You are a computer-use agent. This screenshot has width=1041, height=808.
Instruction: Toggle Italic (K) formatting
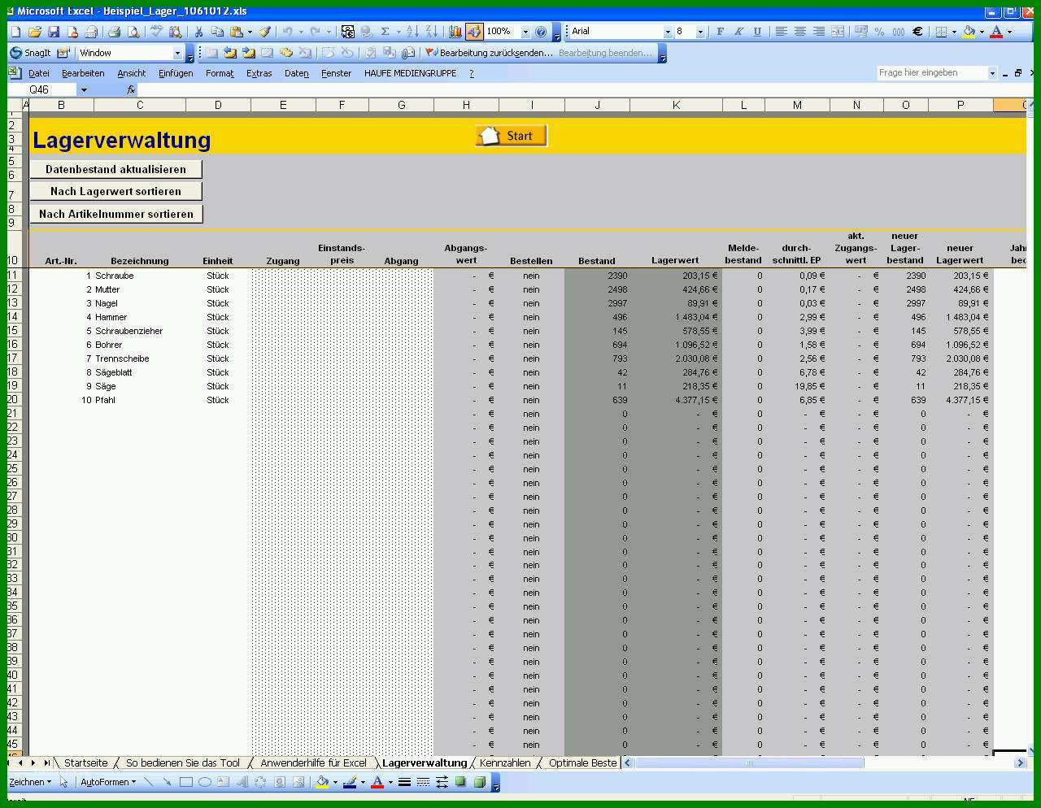(x=738, y=32)
